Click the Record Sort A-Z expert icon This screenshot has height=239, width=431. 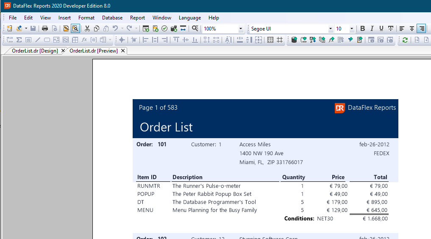coord(312,40)
